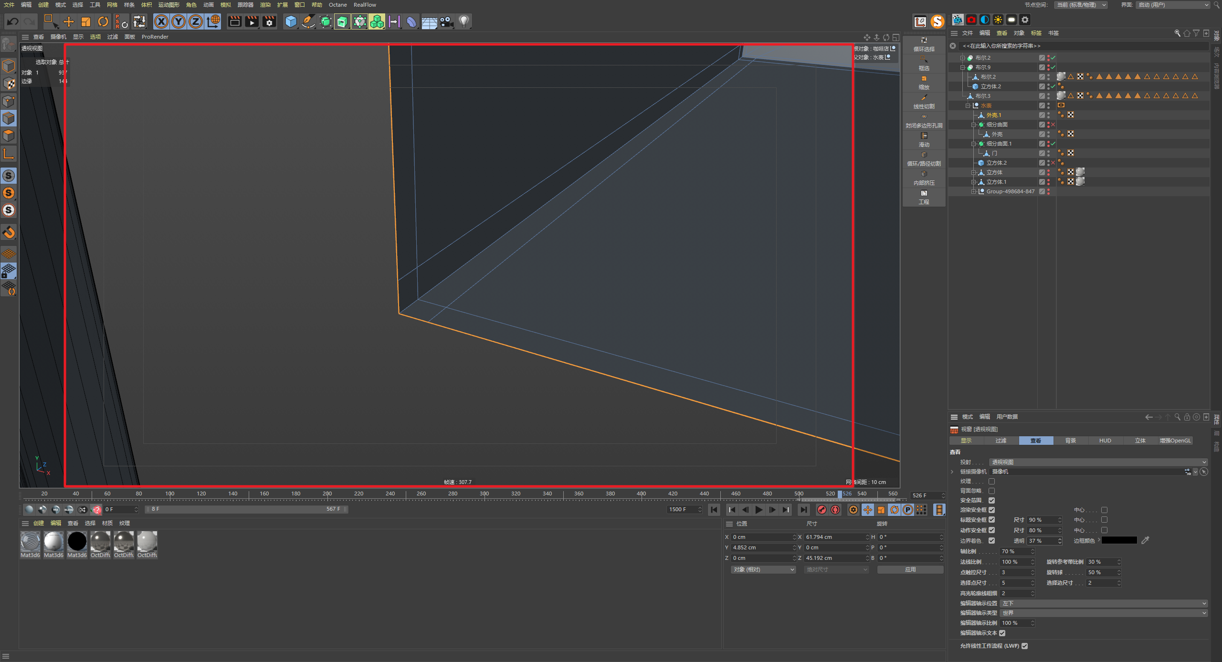The image size is (1222, 662).
Task: Uncheck 允许线性工作流程 (LWF) checkbox
Action: 1024,646
